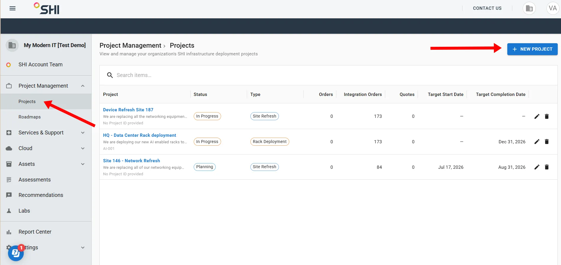The image size is (561, 265).
Task: Open the Site 146 - Network Refresh link
Action: click(x=131, y=161)
